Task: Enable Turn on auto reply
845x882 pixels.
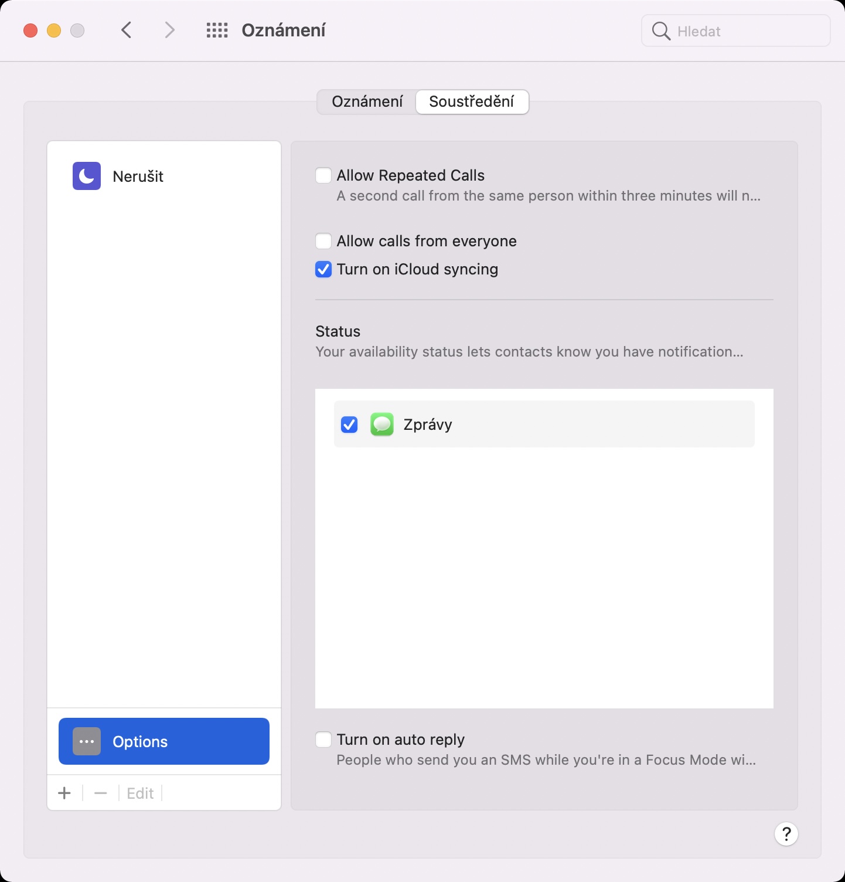Action: point(323,739)
